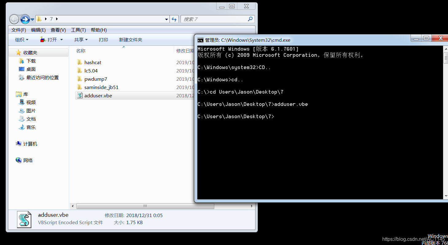This screenshot has height=245, width=448.
Task: Select the lc5.04 folder name
Action: pos(91,71)
